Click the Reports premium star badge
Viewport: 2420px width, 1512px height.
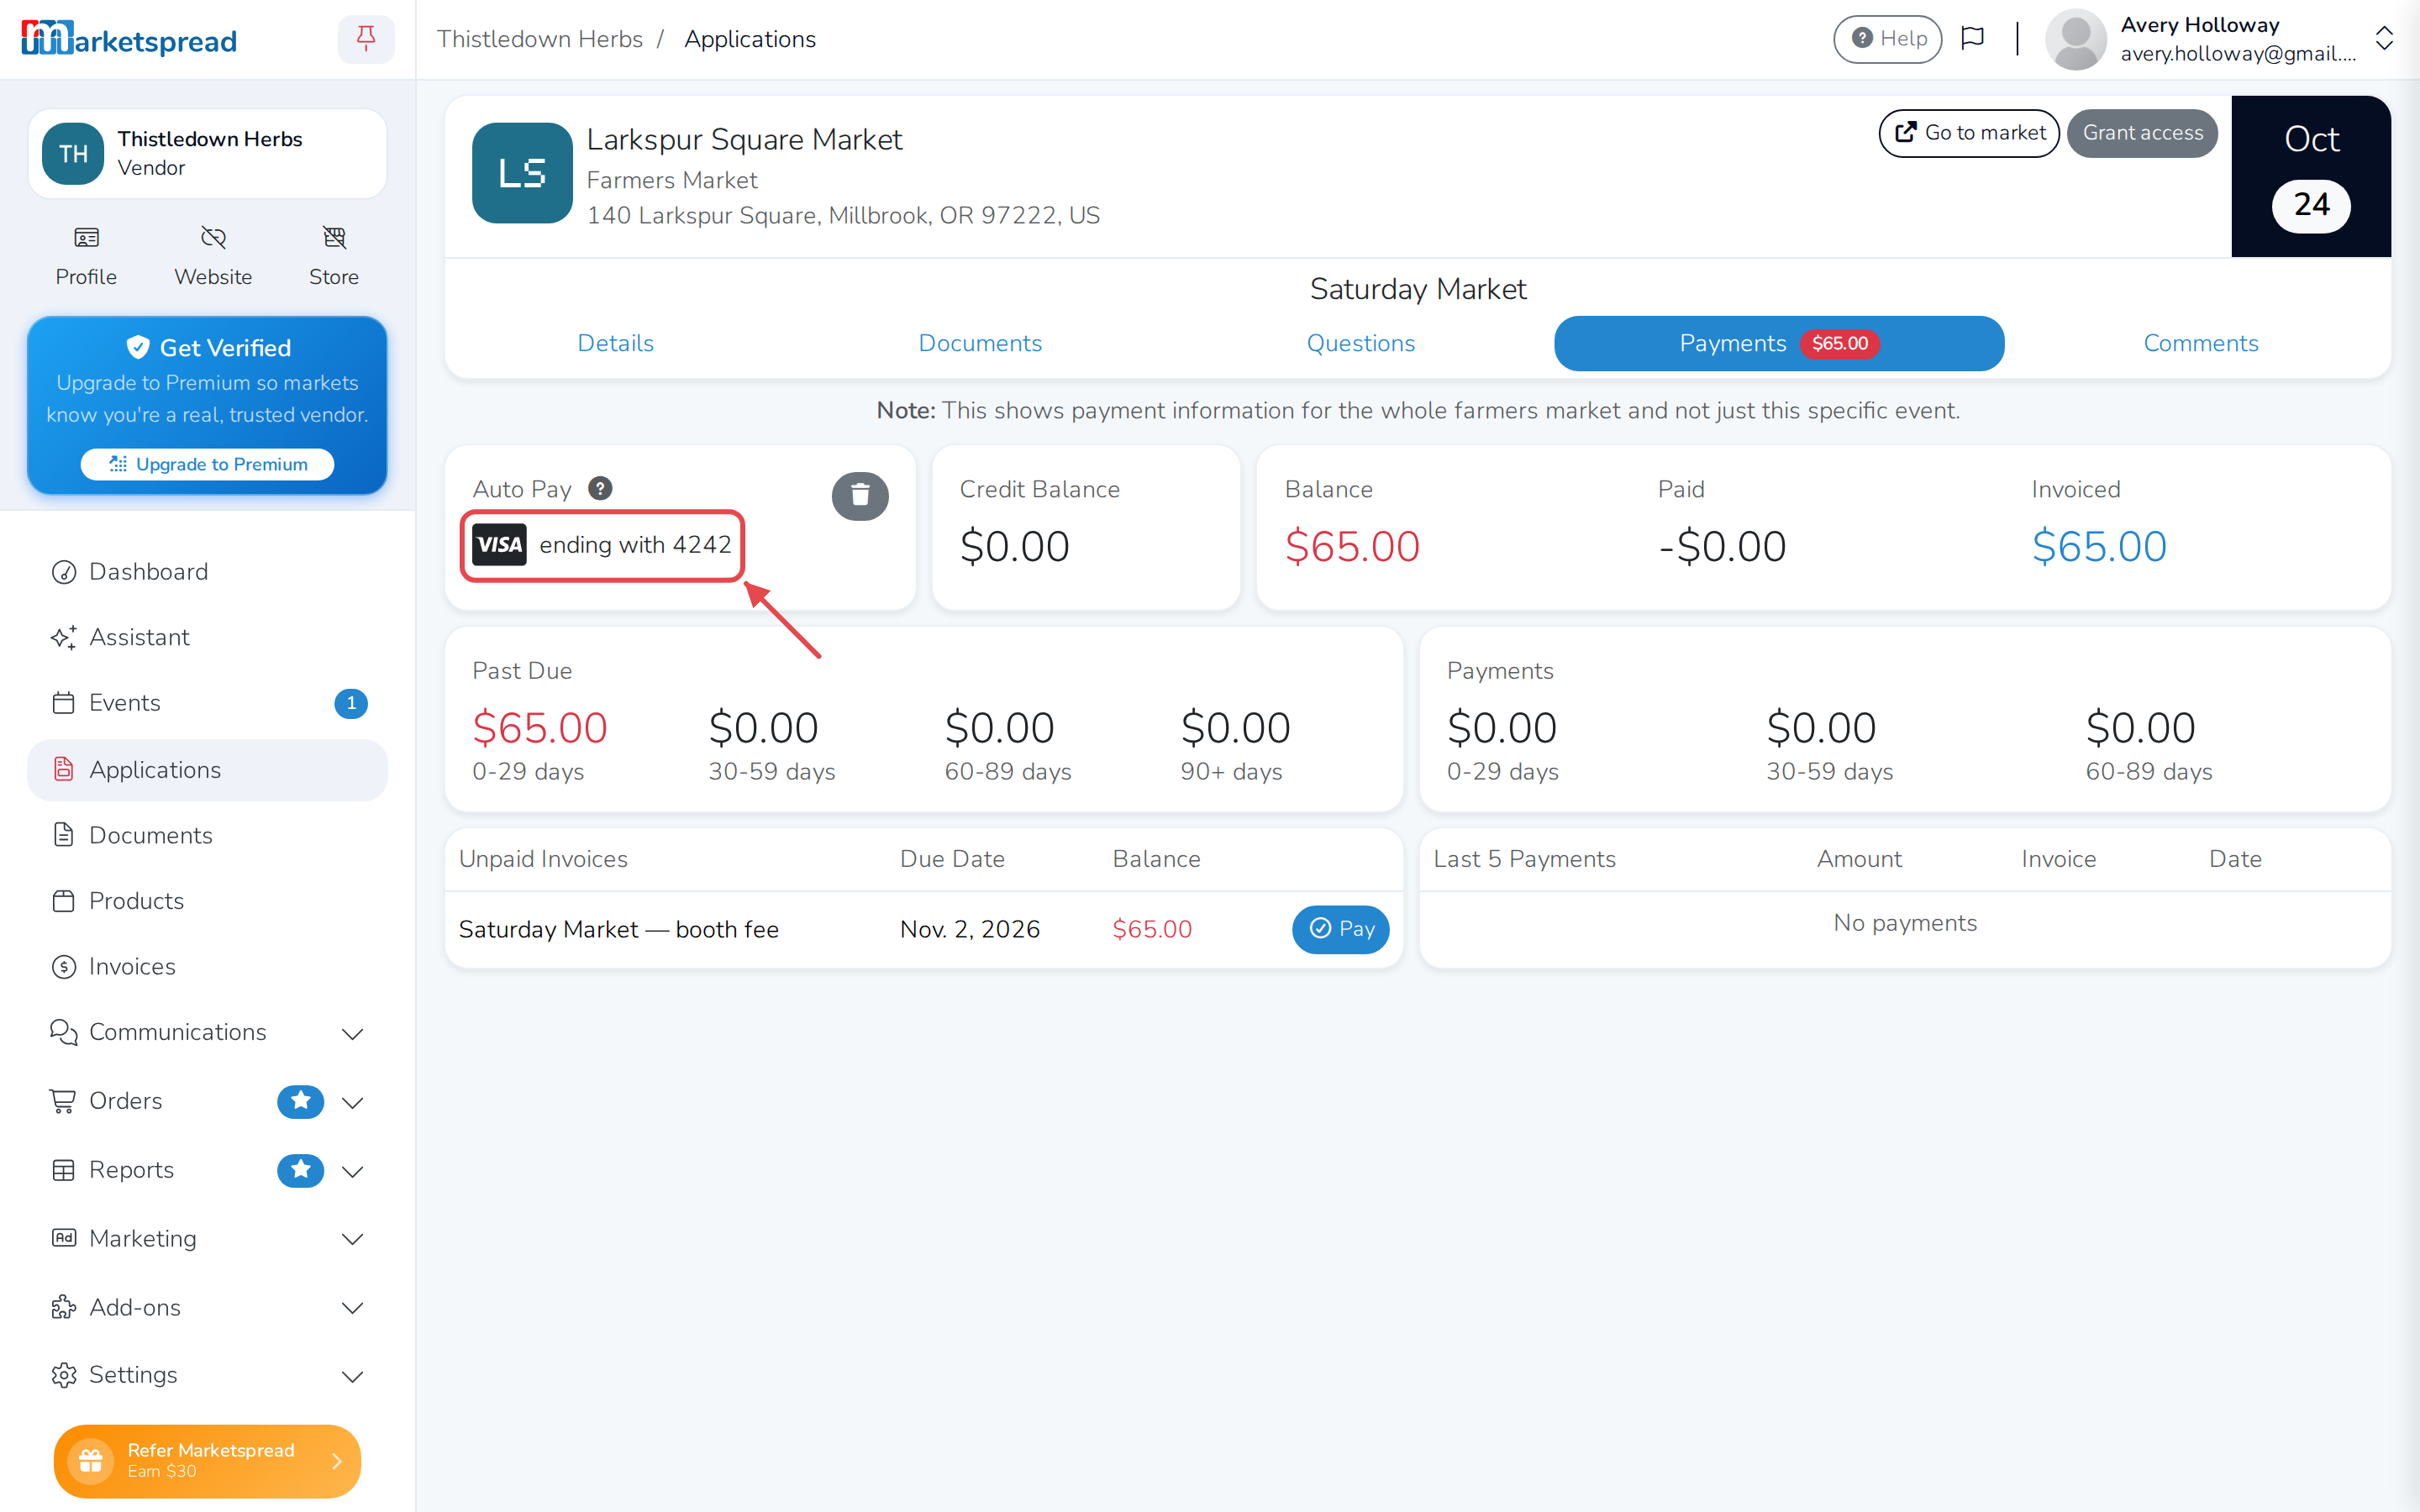coord(300,1170)
